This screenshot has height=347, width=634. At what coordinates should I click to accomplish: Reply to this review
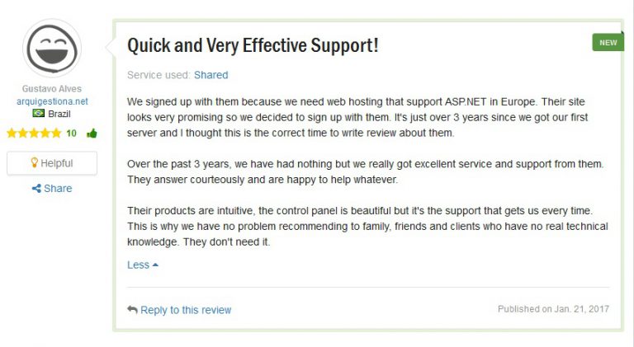click(x=185, y=310)
